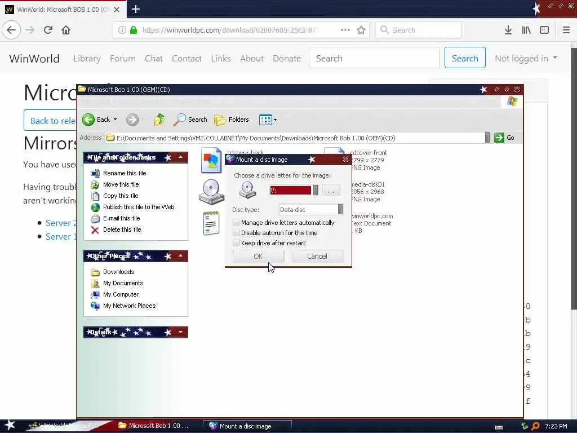Open Chat in WinWorld navigation
Viewport: 577px width, 433px height.
(x=153, y=59)
